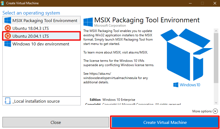Click the Windows logo next to details heading
This screenshot has height=129, width=220.
88,21
